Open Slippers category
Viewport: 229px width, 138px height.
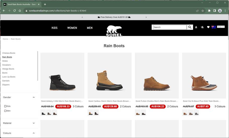(x=6, y=85)
